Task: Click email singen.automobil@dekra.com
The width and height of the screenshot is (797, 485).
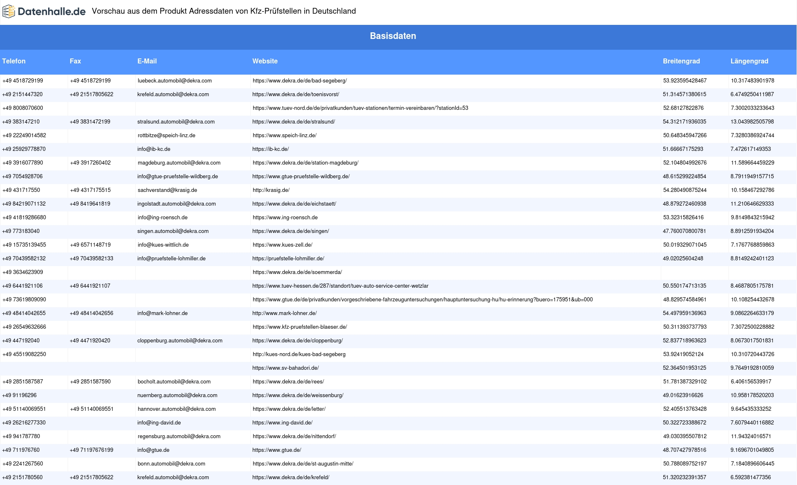Action: pyautogui.click(x=173, y=231)
